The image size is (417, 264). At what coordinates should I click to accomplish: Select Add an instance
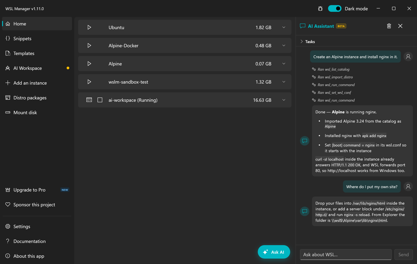coord(37,83)
